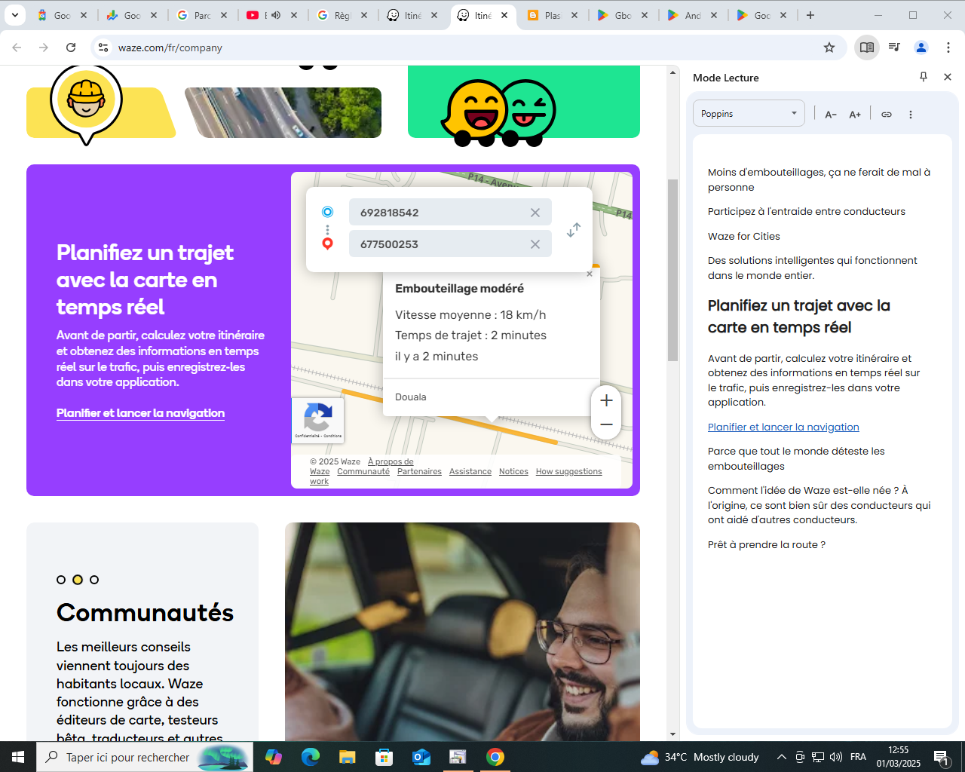Image resolution: width=965 pixels, height=772 pixels.
Task: Open 'Partenaires' map footer link
Action: click(x=419, y=471)
